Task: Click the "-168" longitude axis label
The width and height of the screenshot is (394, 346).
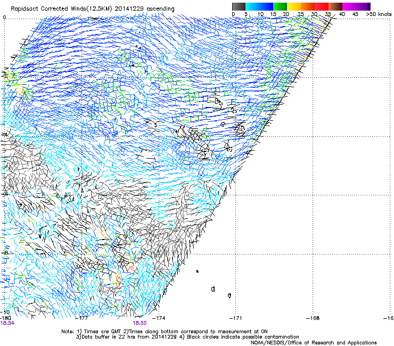Action: pos(313,318)
